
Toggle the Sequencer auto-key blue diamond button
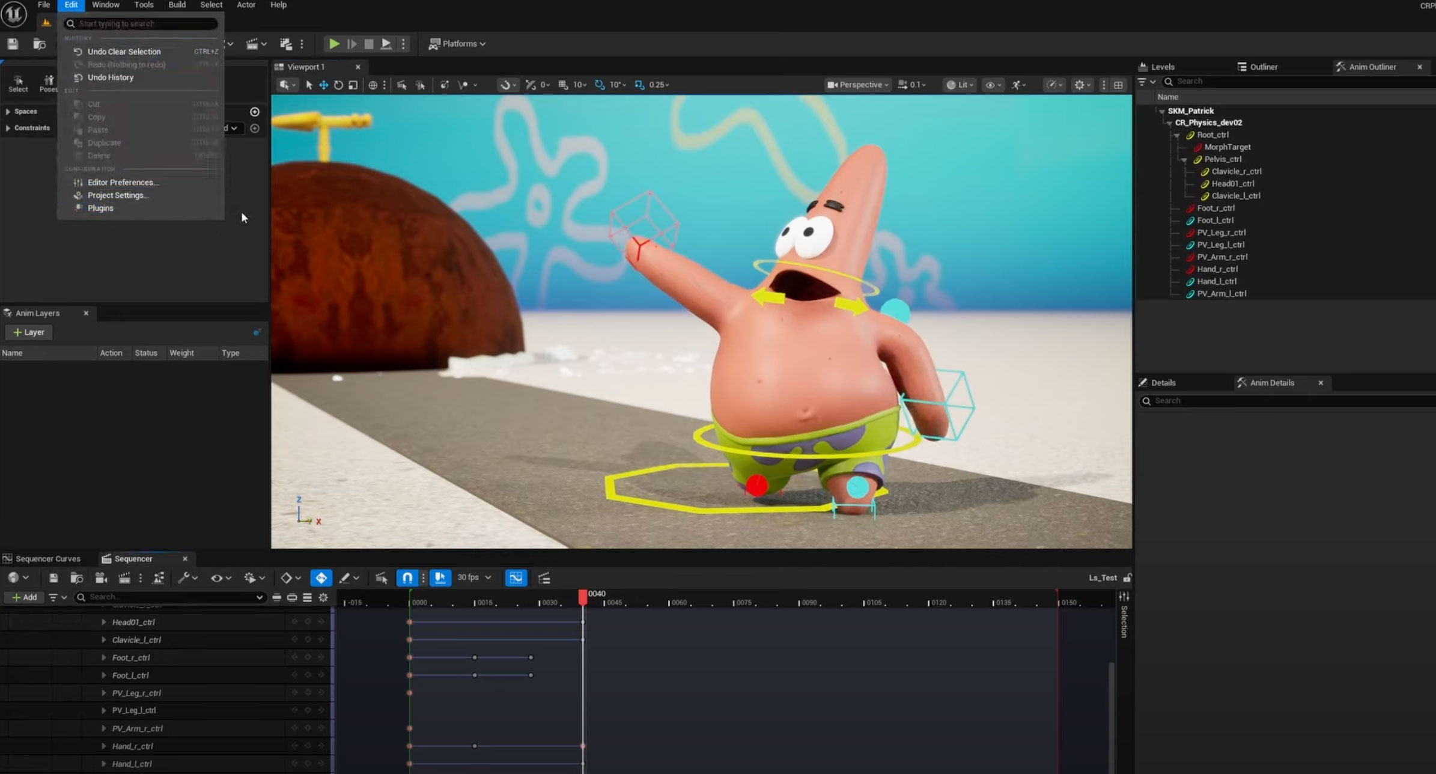(321, 578)
